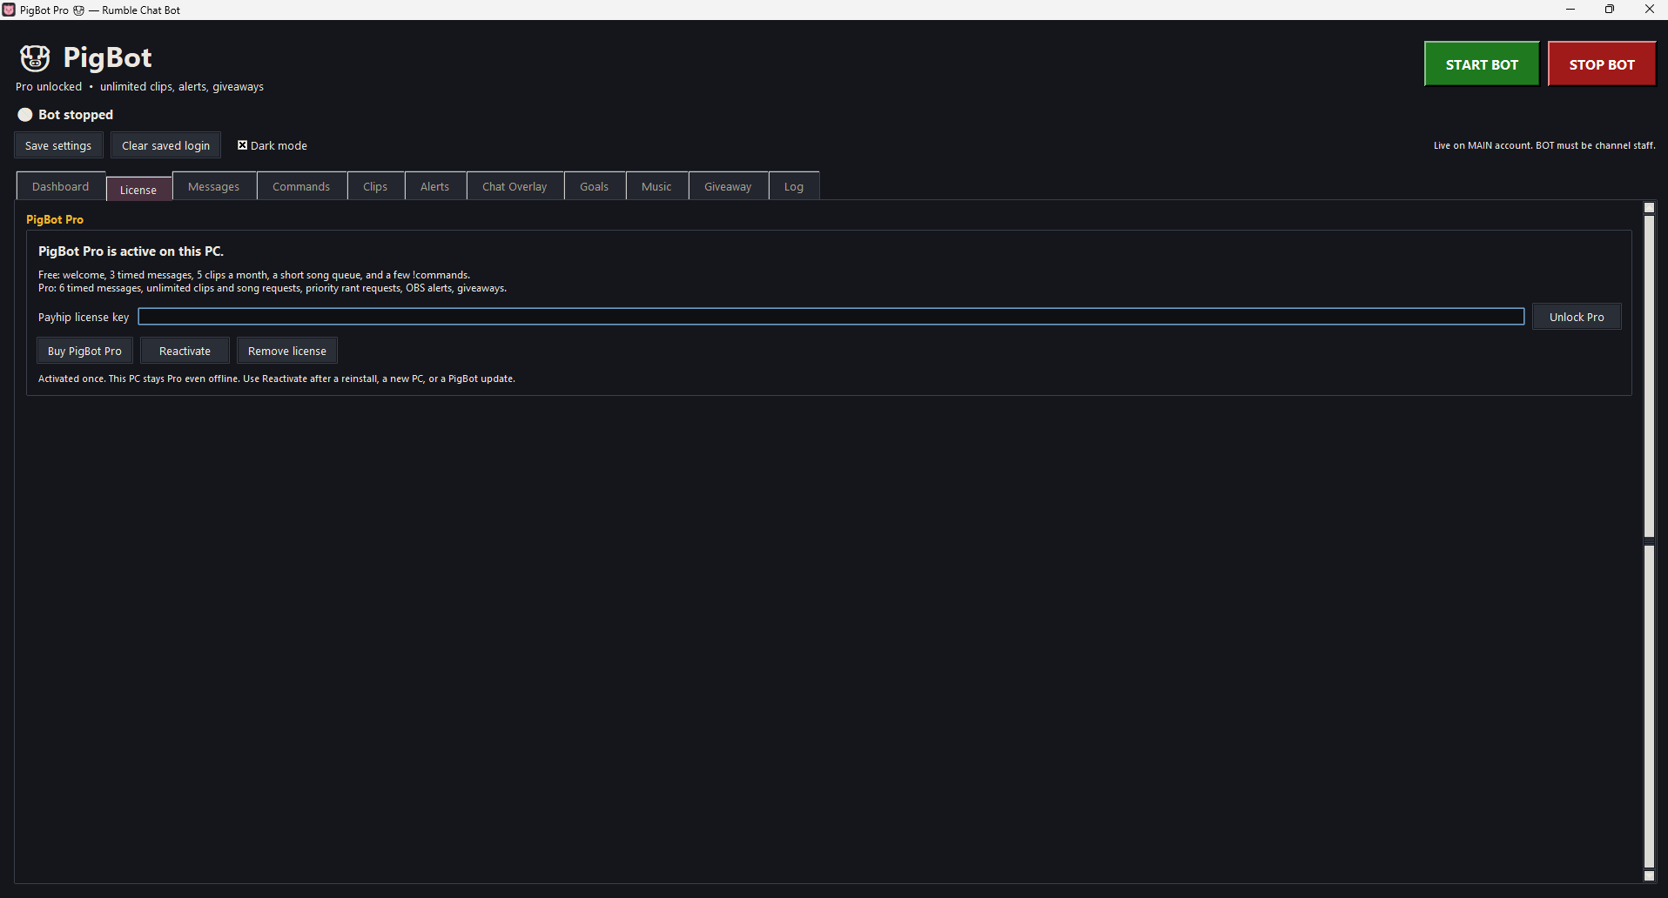Click Buy PigBot Pro

tap(84, 351)
